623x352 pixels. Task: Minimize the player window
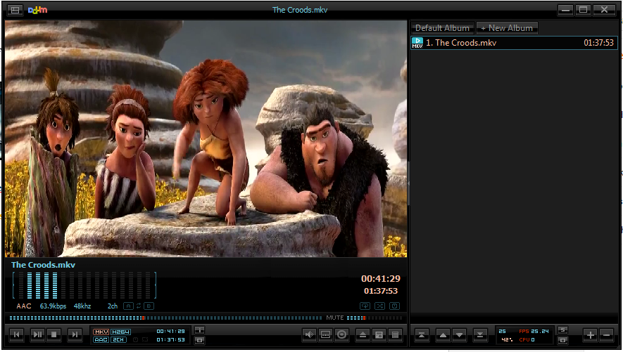[565, 10]
